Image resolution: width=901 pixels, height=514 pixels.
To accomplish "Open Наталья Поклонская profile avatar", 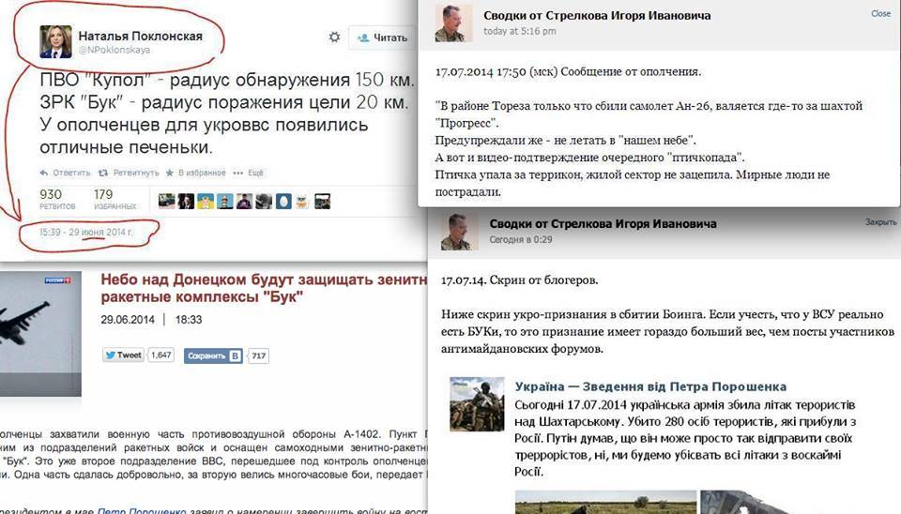I will tap(55, 42).
